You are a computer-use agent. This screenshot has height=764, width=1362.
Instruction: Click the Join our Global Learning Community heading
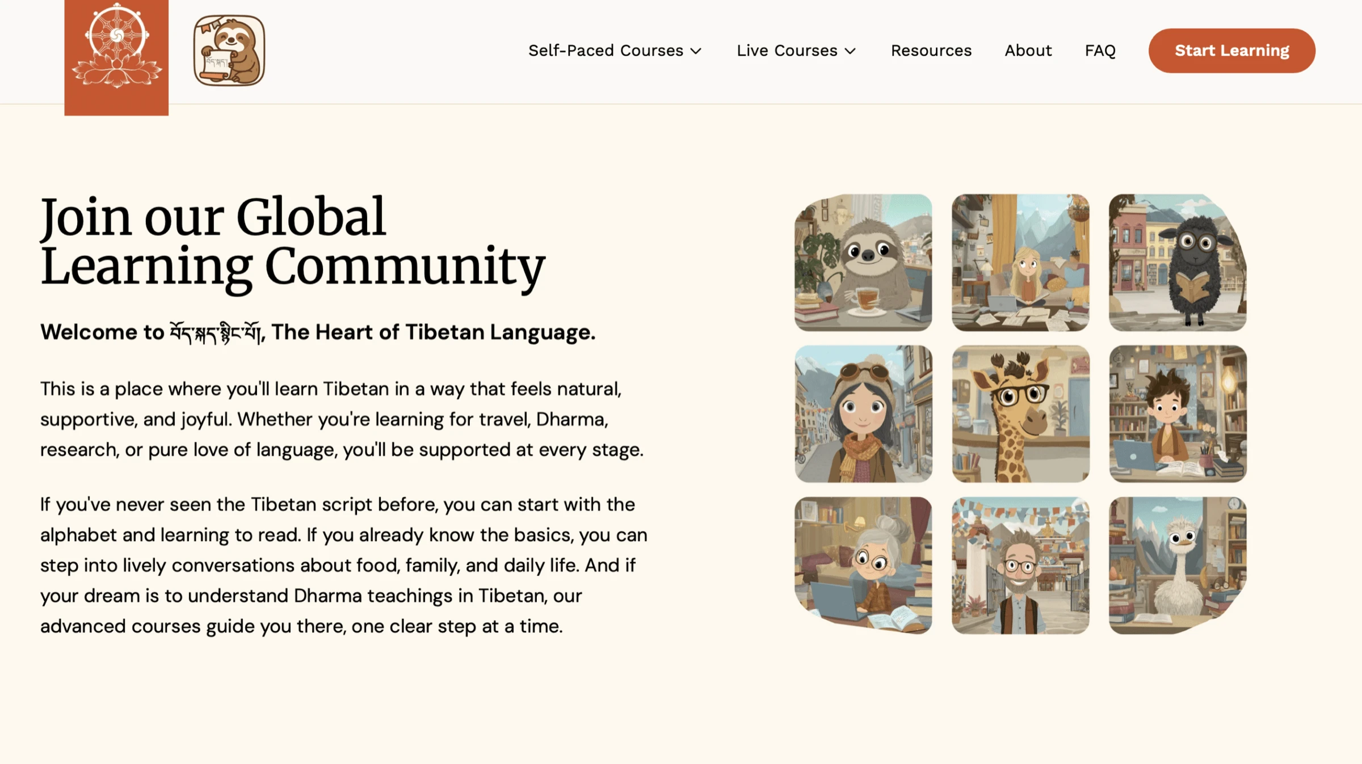(x=292, y=241)
